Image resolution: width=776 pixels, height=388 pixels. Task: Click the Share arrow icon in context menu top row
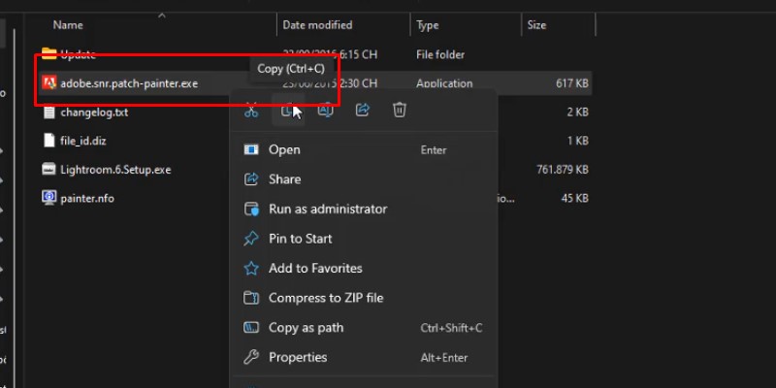click(362, 110)
